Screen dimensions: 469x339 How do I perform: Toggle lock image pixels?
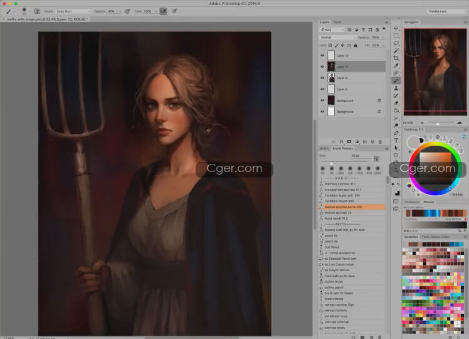pyautogui.click(x=337, y=45)
